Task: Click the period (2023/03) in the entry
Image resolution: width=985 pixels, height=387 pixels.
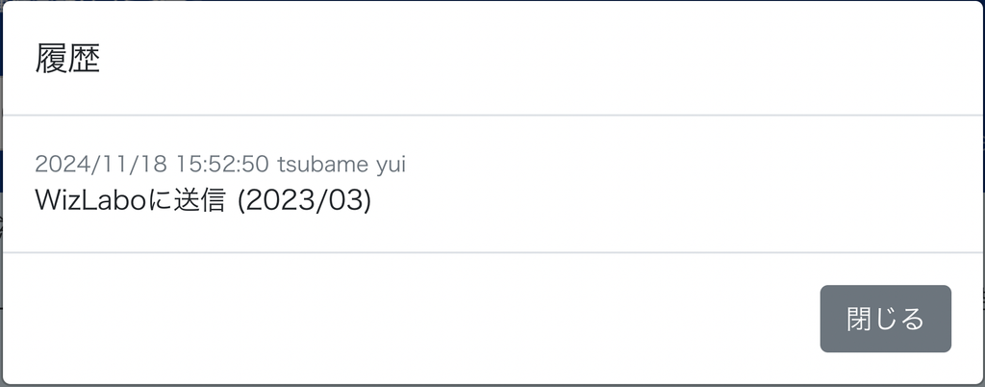Action: click(x=304, y=201)
